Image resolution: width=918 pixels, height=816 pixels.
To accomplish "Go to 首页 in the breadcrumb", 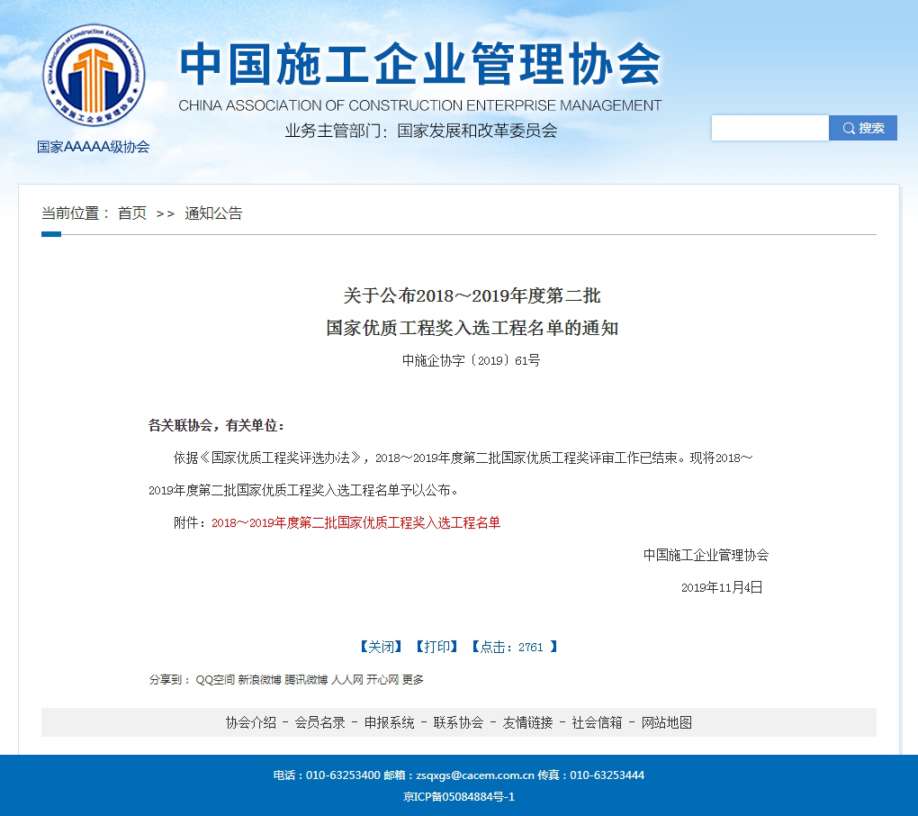I will click(131, 213).
